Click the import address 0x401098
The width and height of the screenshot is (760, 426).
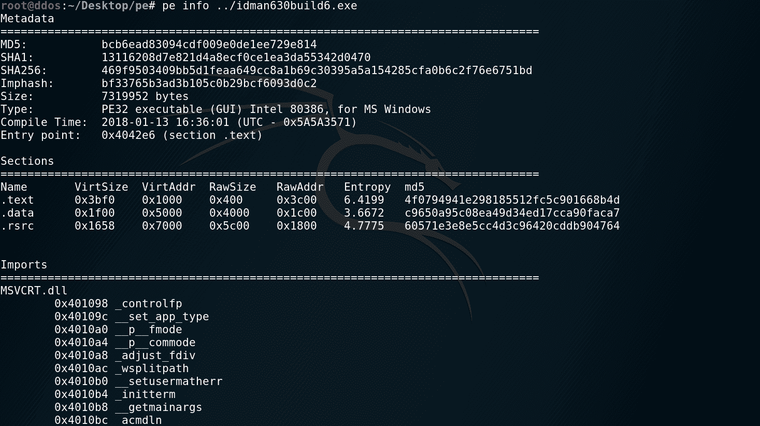81,304
